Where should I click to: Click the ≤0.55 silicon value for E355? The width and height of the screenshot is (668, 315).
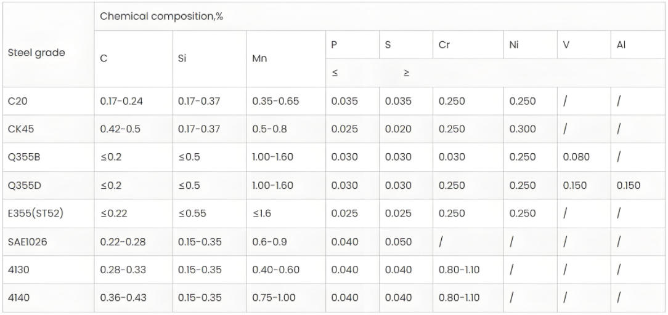pos(193,213)
